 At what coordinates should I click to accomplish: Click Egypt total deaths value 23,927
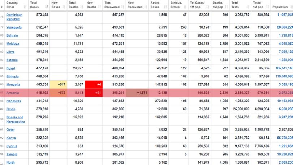click(x=78, y=68)
